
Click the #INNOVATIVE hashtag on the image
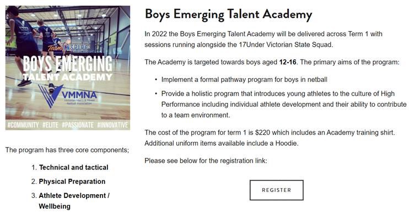tap(112, 125)
